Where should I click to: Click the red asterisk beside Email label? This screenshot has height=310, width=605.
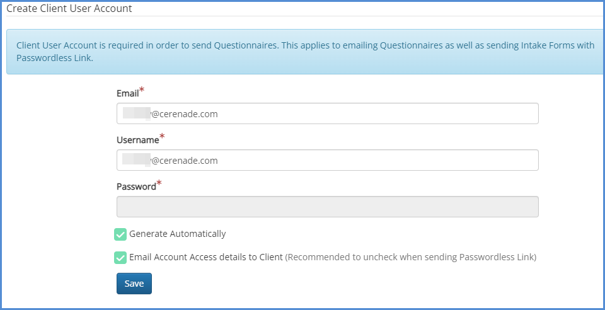coord(142,91)
